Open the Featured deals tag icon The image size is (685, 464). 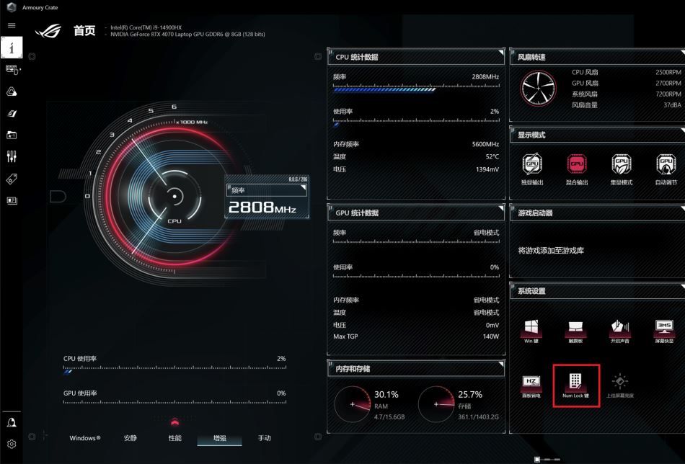[x=12, y=178]
